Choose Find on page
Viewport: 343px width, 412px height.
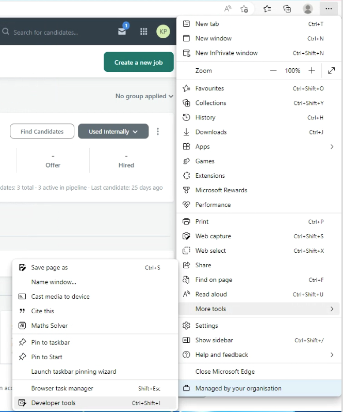(259, 280)
